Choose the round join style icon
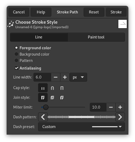This screenshot has width=135, height=142. point(52,98)
